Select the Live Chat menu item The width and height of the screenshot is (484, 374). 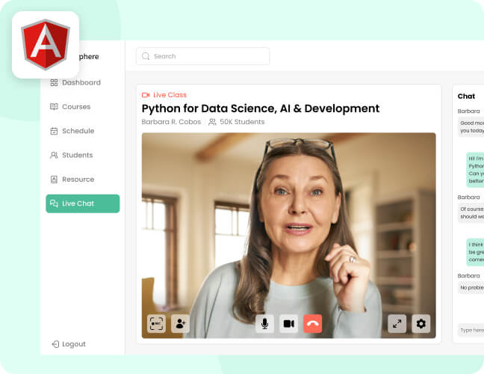tap(83, 203)
